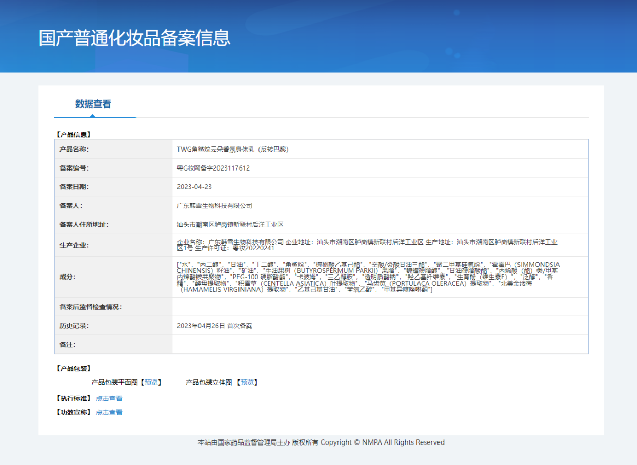Click the 【产品包装】 section heading
Screen dimensions: 637x465
pyautogui.click(x=73, y=369)
